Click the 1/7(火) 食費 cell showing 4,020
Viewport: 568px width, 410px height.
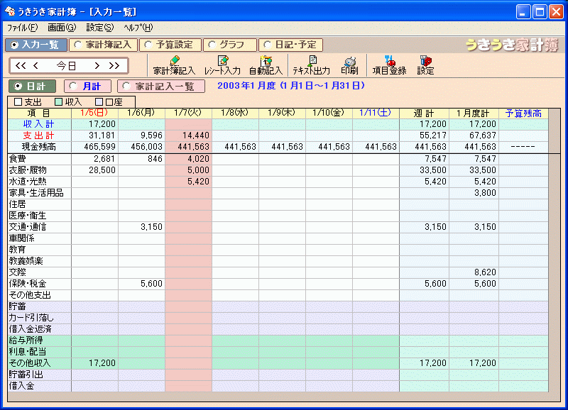(188, 158)
